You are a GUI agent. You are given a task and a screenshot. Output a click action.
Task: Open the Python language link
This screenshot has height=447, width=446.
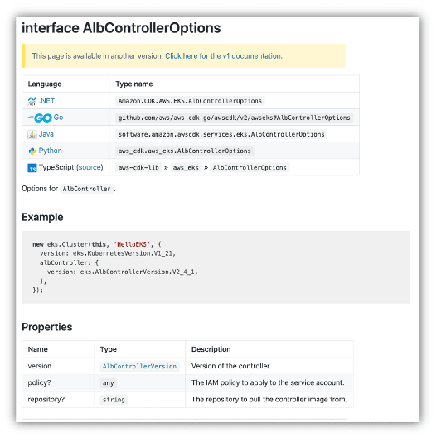point(51,151)
